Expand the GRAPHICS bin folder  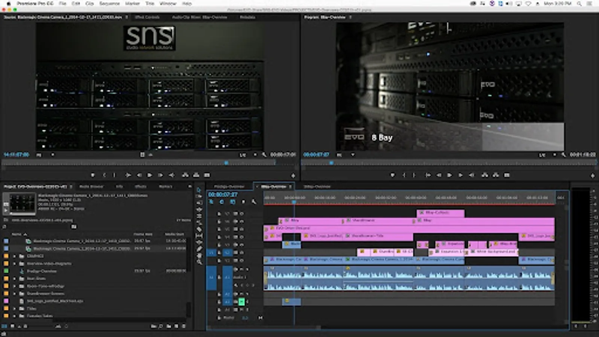coord(15,256)
